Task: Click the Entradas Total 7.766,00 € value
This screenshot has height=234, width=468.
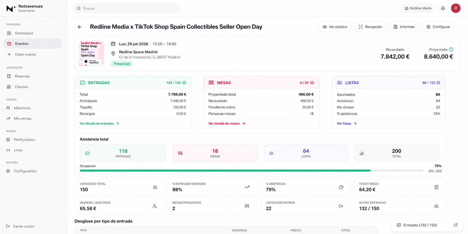Action: click(x=177, y=94)
